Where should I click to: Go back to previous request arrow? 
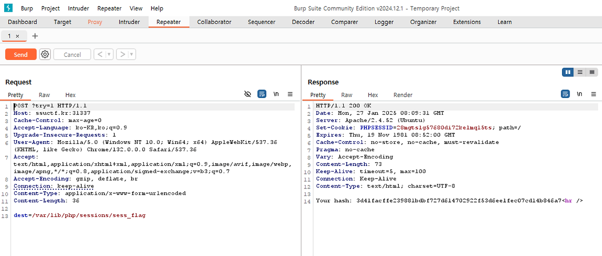click(99, 54)
